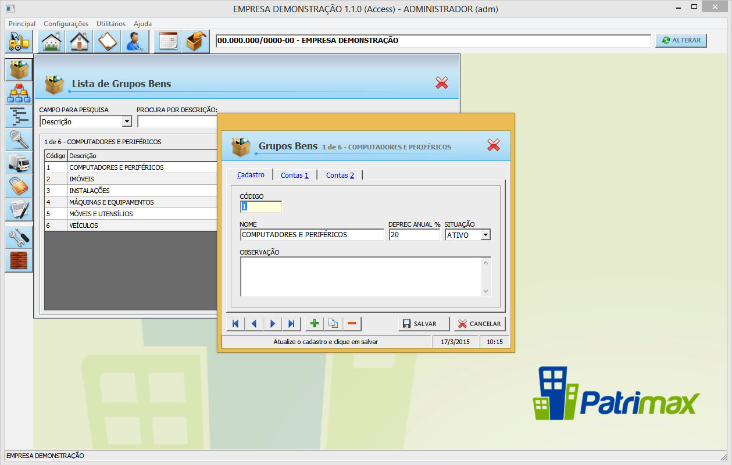Click the 10:15 time in dialog status bar
The width and height of the screenshot is (732, 465).
pyautogui.click(x=495, y=342)
